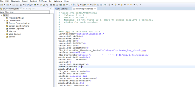Open dropdown next to profile icon
This screenshot has width=195, height=94.
click(24, 5)
